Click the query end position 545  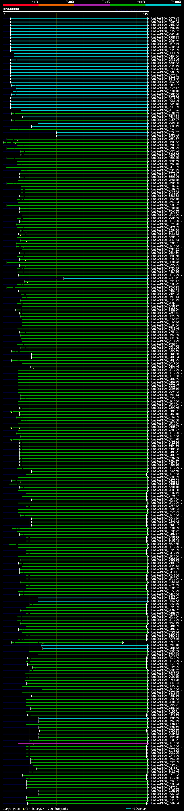pos(145,14)
